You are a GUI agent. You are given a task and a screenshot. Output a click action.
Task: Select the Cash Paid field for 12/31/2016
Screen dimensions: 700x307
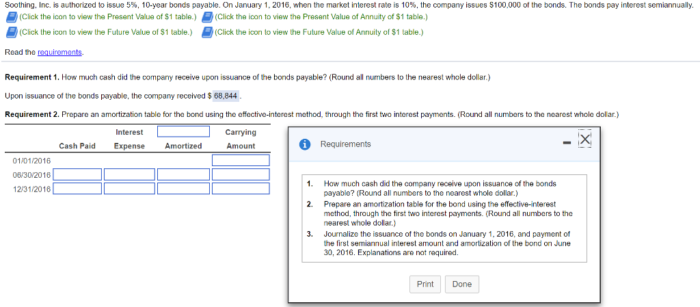(78, 189)
